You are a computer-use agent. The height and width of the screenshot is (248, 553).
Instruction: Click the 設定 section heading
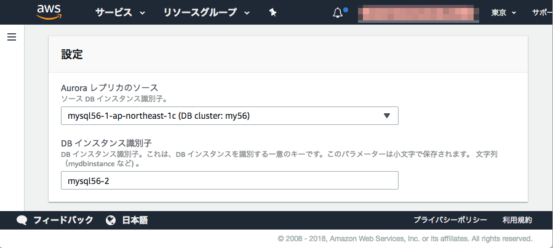72,54
